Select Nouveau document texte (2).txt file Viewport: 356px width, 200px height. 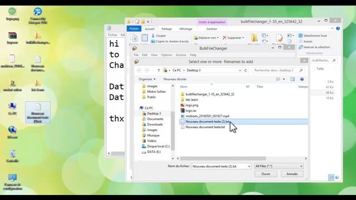244,122
